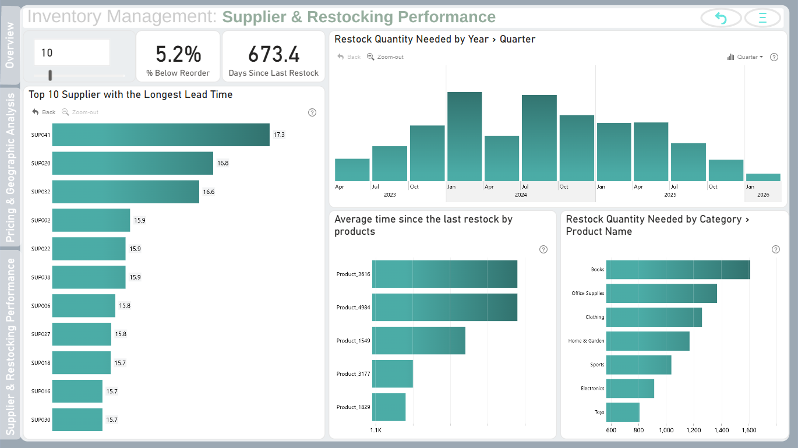Click the back arrow button in header
This screenshot has width=798, height=448.
pos(721,18)
